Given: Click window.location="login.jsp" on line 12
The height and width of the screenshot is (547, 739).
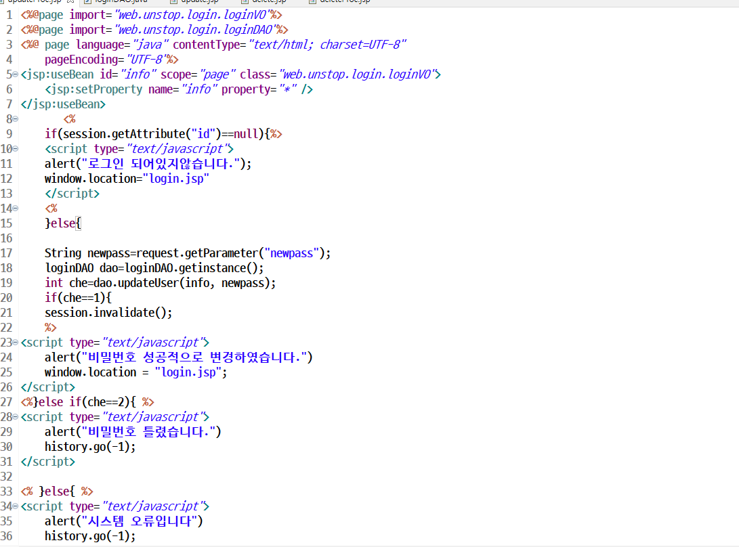Looking at the screenshot, I should pos(127,179).
